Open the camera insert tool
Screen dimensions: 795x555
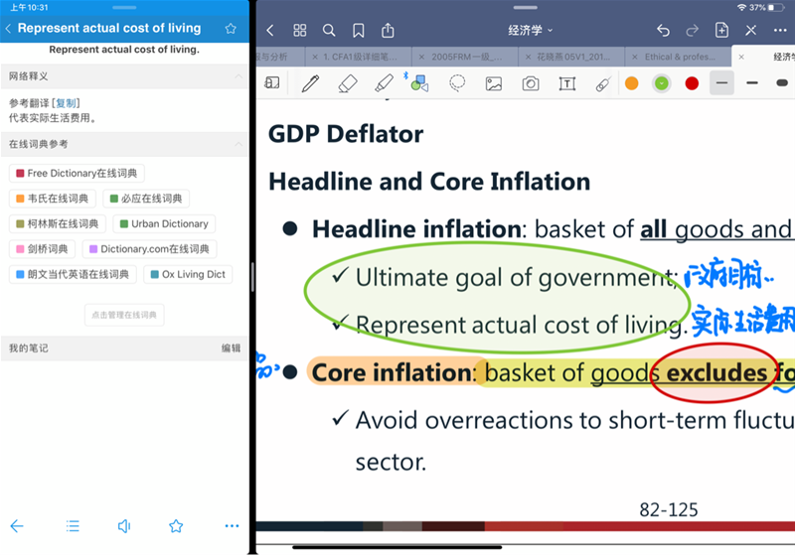point(531,83)
